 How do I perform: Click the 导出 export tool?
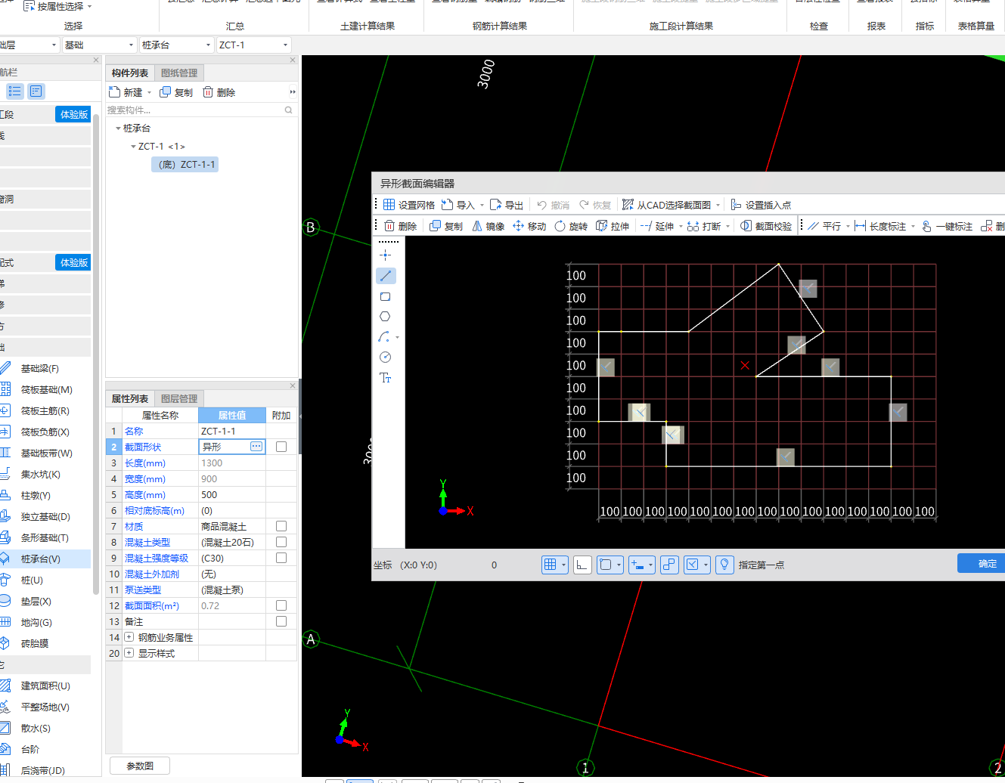pyautogui.click(x=507, y=205)
